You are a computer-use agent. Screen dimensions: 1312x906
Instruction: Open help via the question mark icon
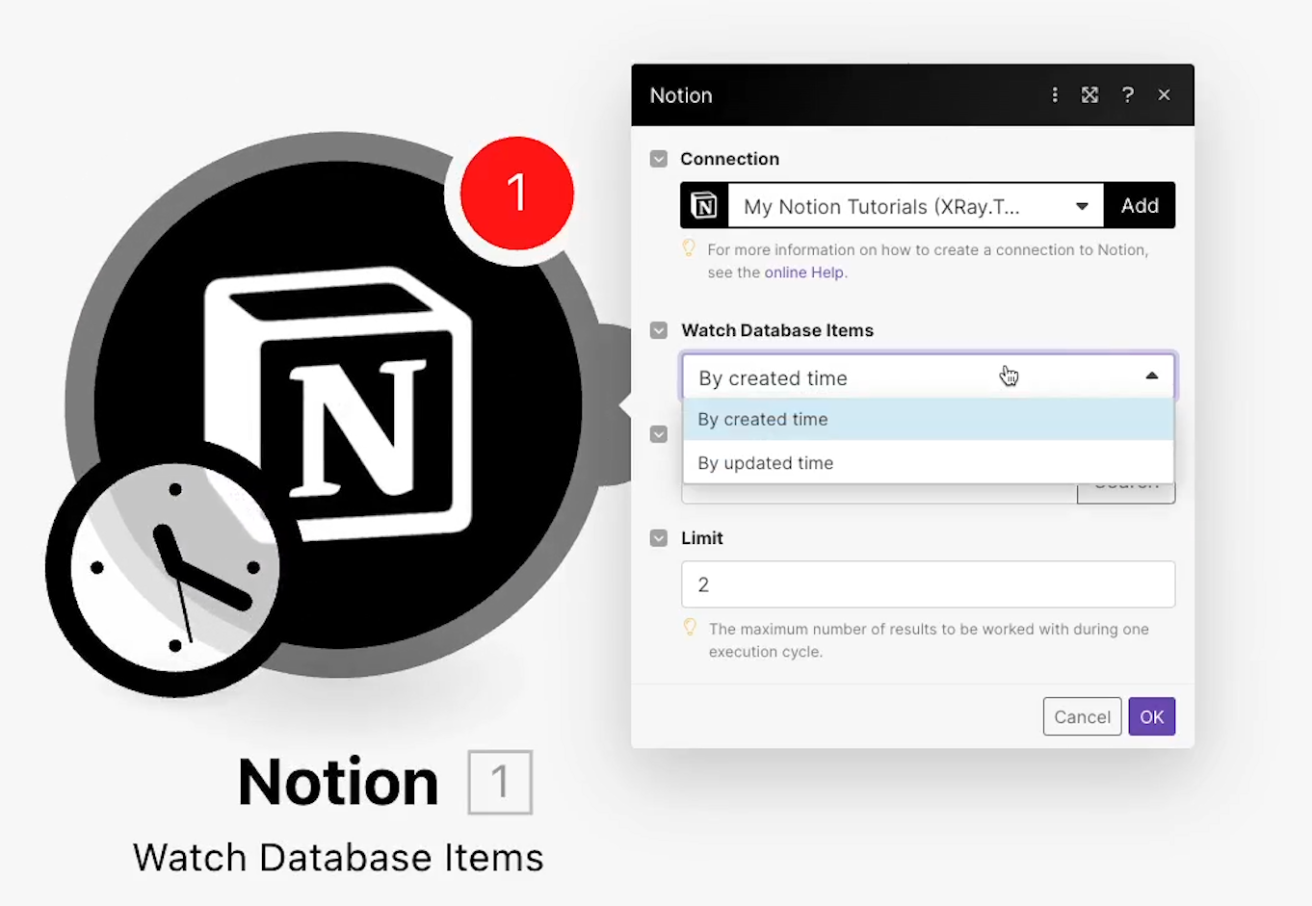click(1127, 94)
